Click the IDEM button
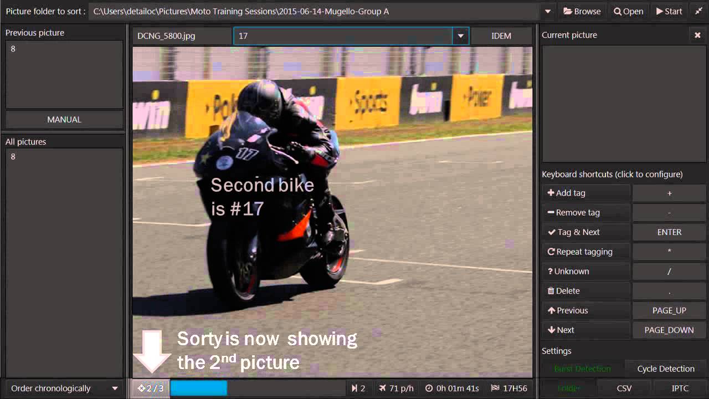The image size is (709, 399). (x=501, y=36)
